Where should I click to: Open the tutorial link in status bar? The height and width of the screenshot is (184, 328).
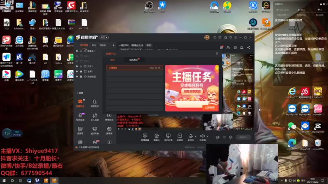tap(89, 147)
